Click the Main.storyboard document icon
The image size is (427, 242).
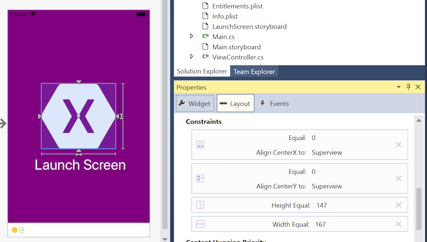[x=205, y=46]
